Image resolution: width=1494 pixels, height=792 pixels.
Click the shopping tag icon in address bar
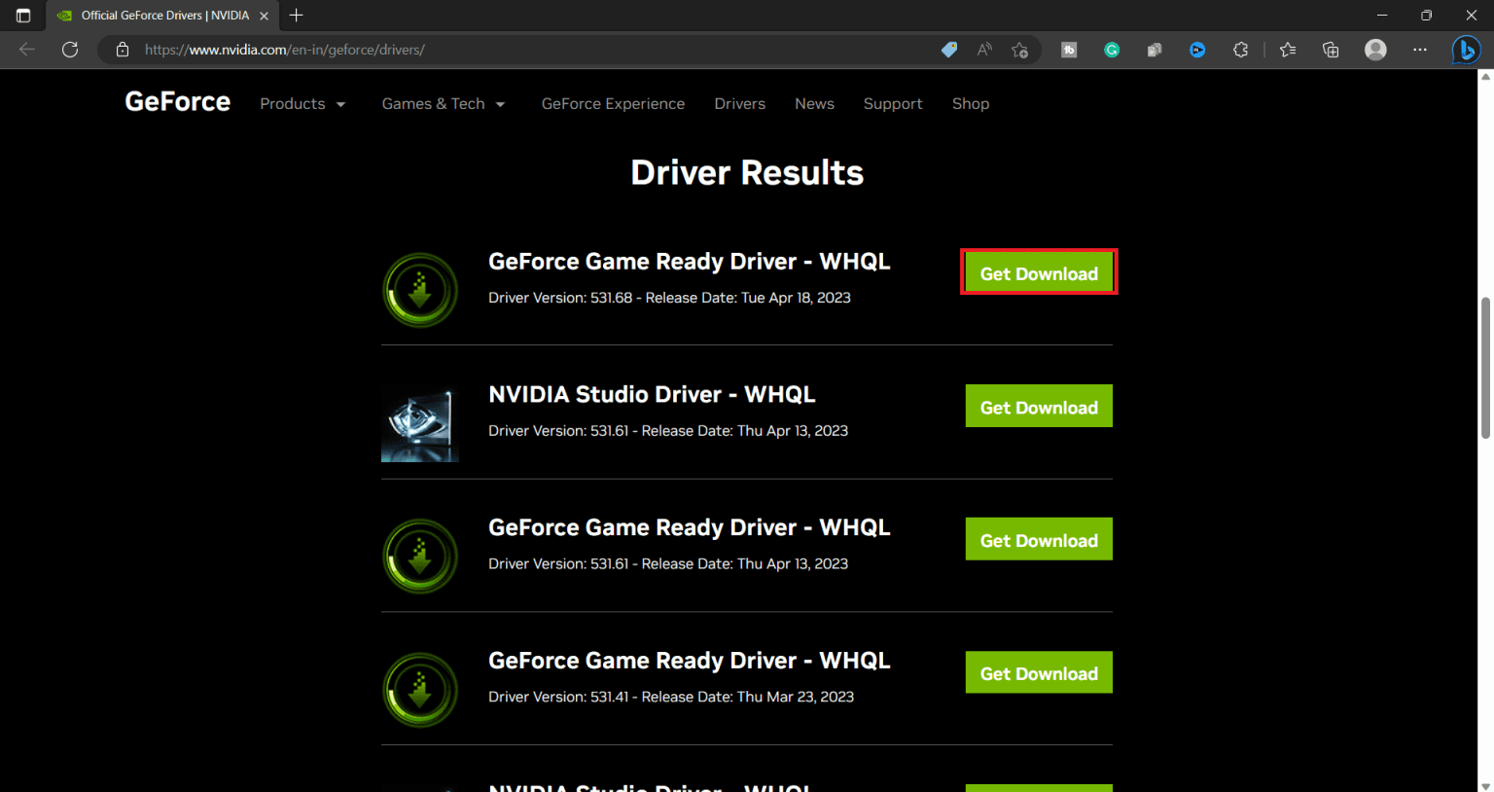948,50
